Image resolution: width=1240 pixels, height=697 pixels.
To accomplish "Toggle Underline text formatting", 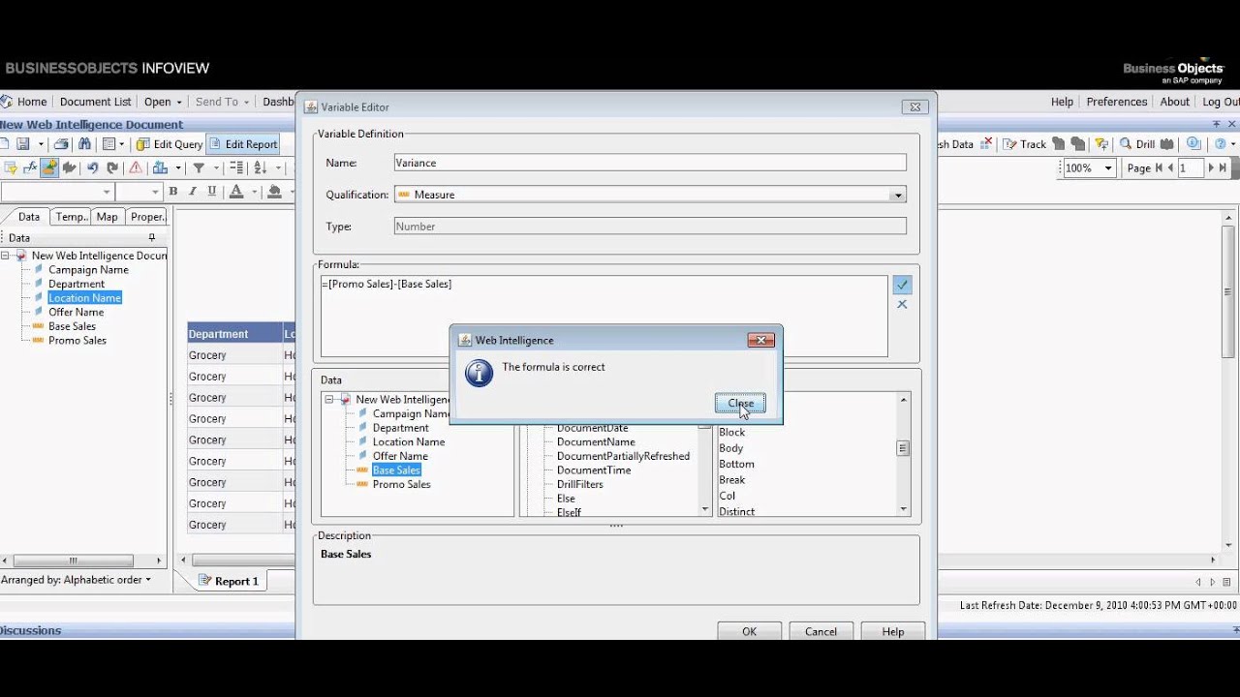I will click(x=212, y=192).
